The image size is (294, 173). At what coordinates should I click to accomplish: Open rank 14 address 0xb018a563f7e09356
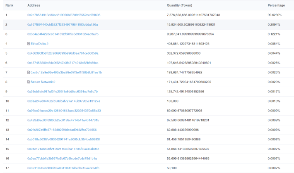click(64, 139)
